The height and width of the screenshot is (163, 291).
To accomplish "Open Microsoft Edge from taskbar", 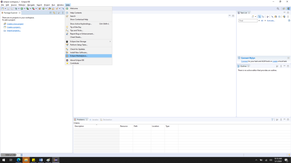I will [18, 160].
